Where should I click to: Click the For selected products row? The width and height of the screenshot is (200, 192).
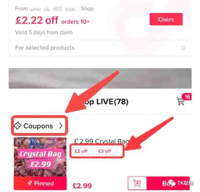click(x=100, y=48)
